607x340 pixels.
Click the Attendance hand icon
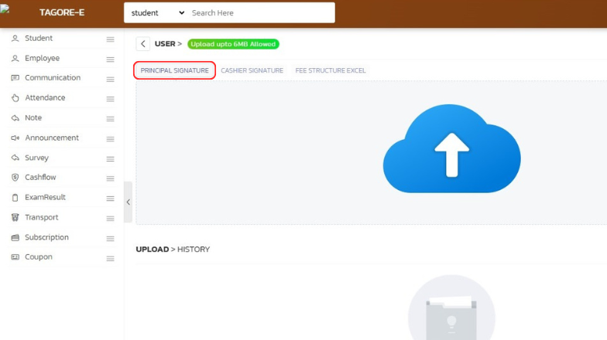15,98
